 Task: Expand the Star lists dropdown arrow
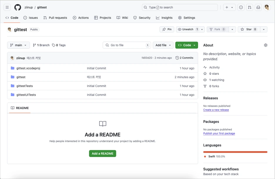[x=264, y=29]
